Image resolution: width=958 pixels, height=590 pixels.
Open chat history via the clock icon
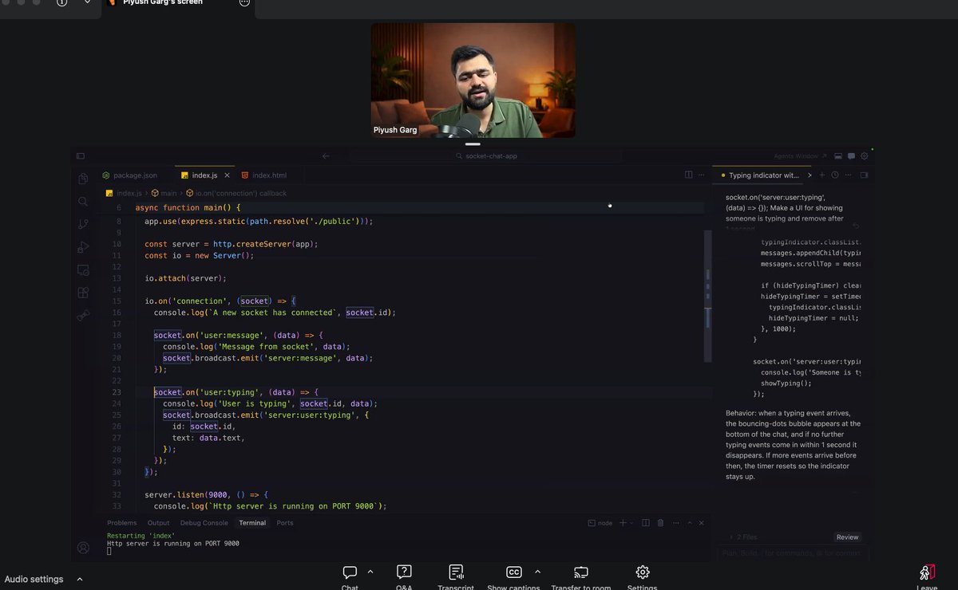[x=834, y=175]
